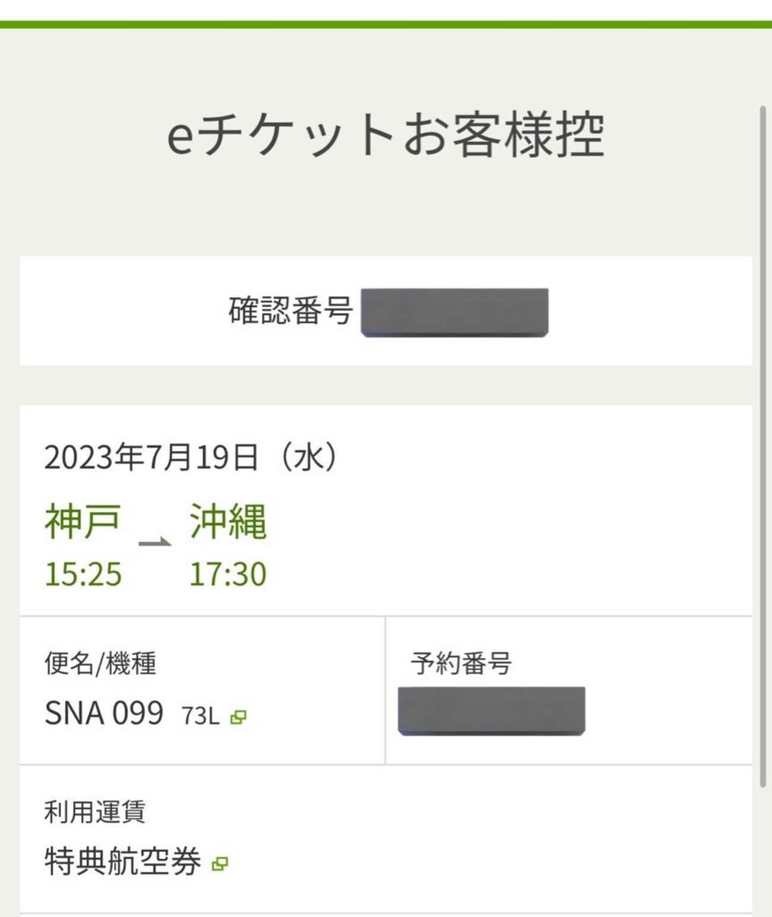The height and width of the screenshot is (917, 772).
Task: Click the 便名/機種 label
Action: pos(100,663)
